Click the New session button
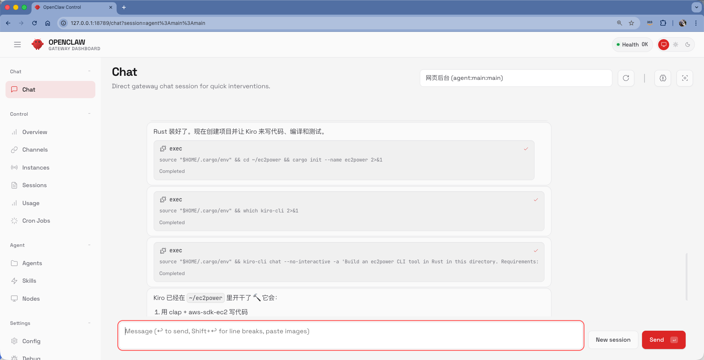This screenshot has height=360, width=704. tap(613, 340)
